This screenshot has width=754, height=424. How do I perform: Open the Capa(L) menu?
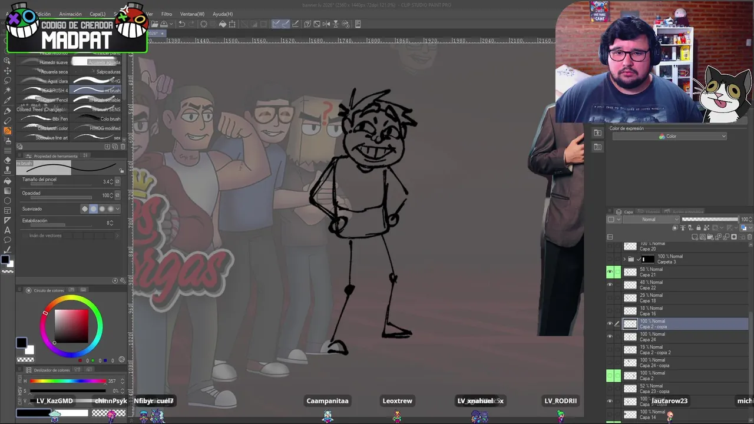pos(97,14)
